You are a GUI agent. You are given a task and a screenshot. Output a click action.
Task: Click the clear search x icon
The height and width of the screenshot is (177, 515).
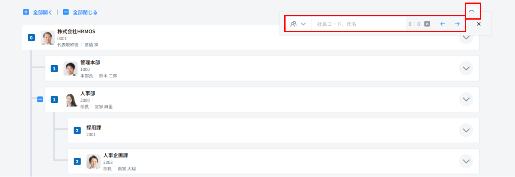click(427, 24)
